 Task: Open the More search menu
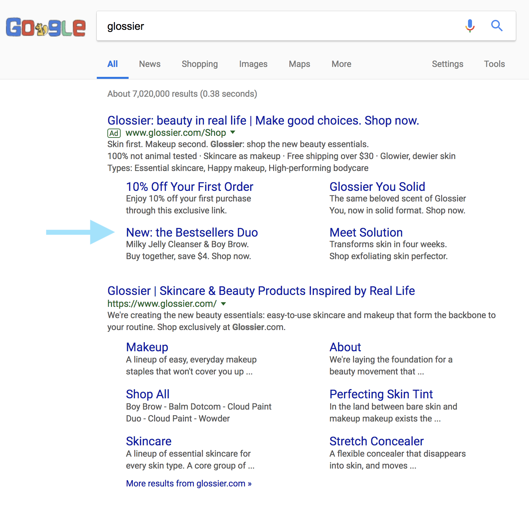click(341, 64)
